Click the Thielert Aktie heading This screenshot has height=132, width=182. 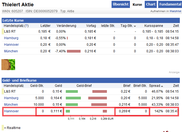tap(18, 5)
